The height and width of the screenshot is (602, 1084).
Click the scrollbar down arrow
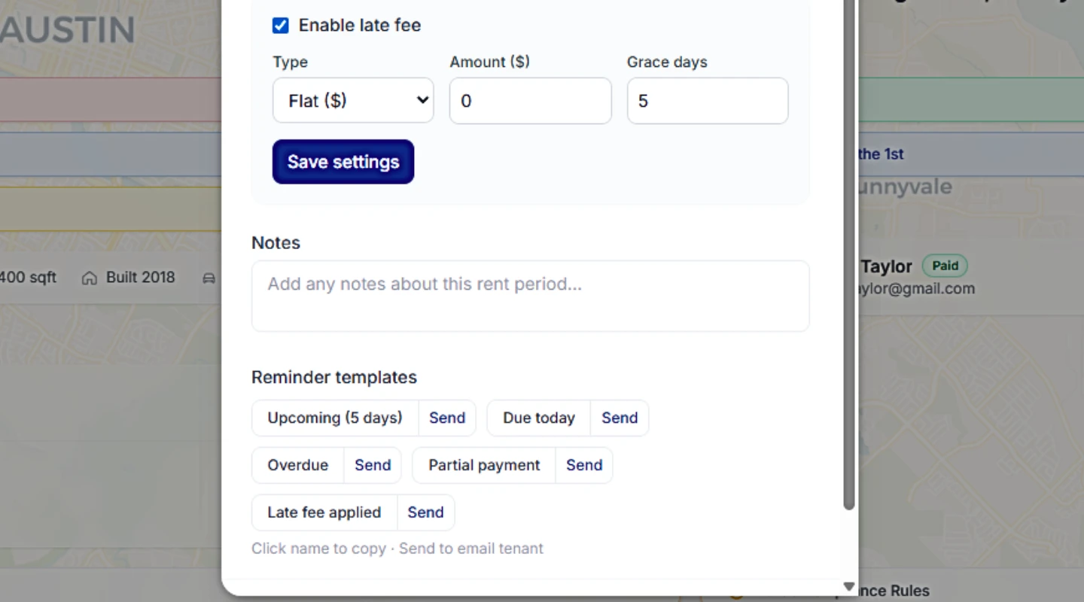pos(849,586)
